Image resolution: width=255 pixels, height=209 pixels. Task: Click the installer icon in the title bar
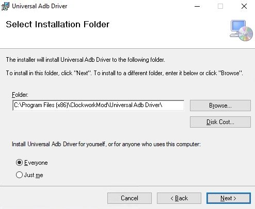(x=5, y=6)
